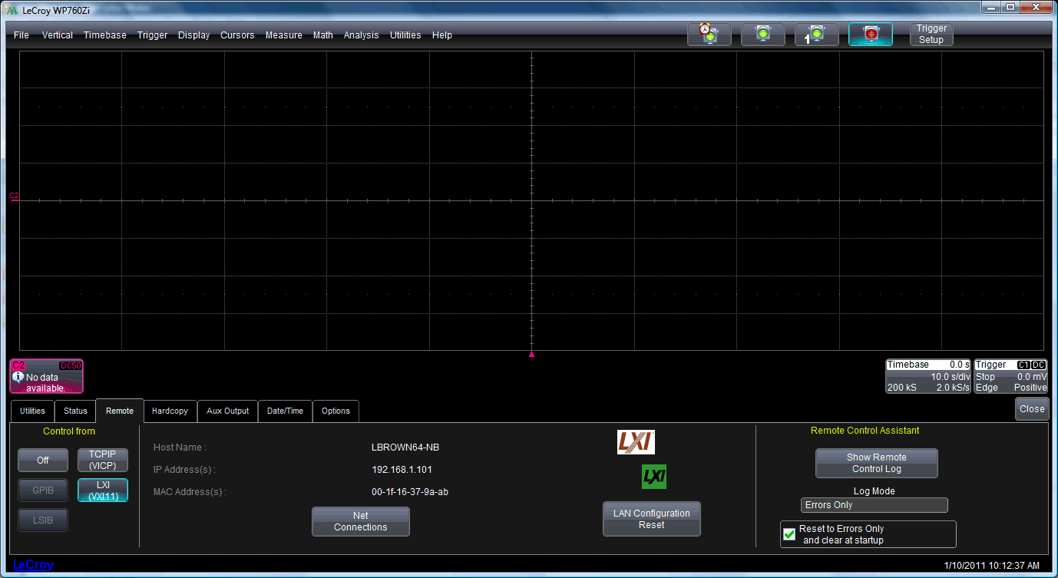
Task: Click the Host Name label
Action: coord(180,448)
